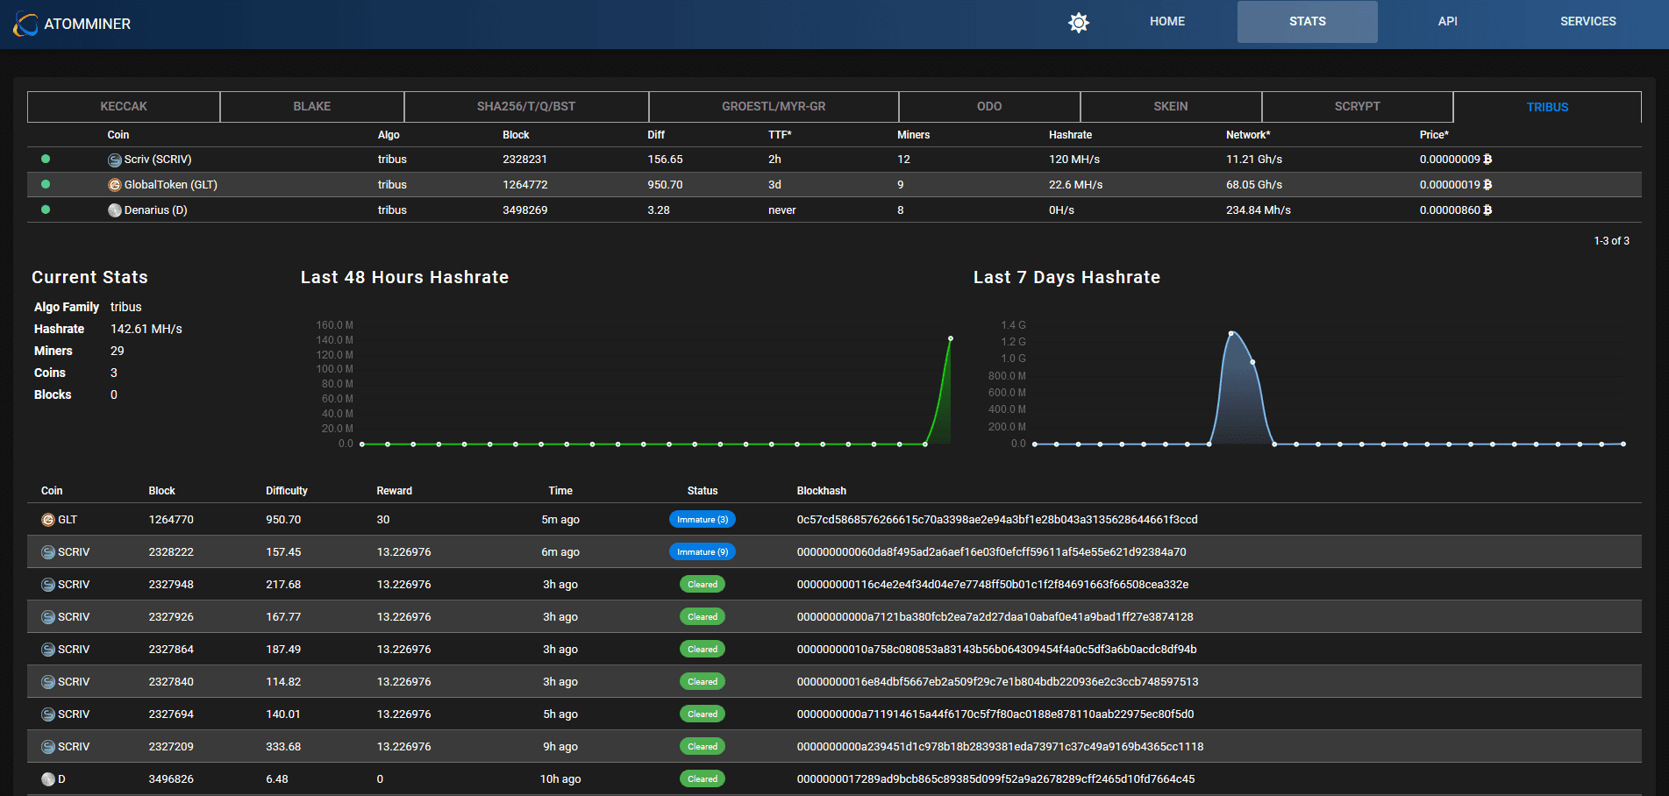
Task: Click the GLT icon in block 1264770 row
Action: (x=48, y=520)
